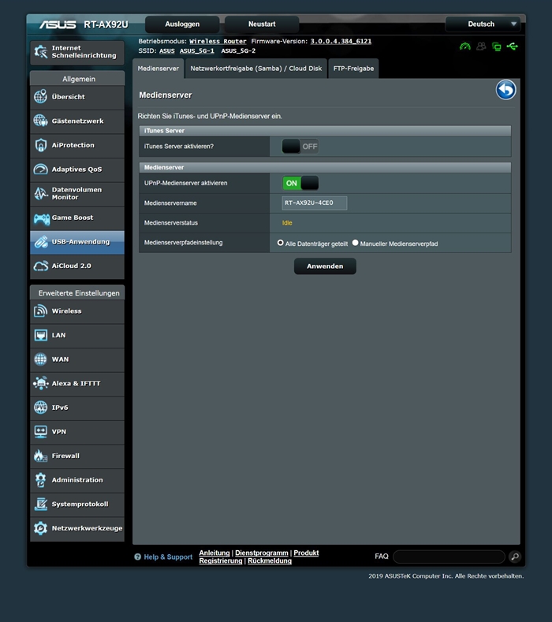This screenshot has height=622, width=552.
Task: Click the IPv6 globe icon
Action: point(40,408)
